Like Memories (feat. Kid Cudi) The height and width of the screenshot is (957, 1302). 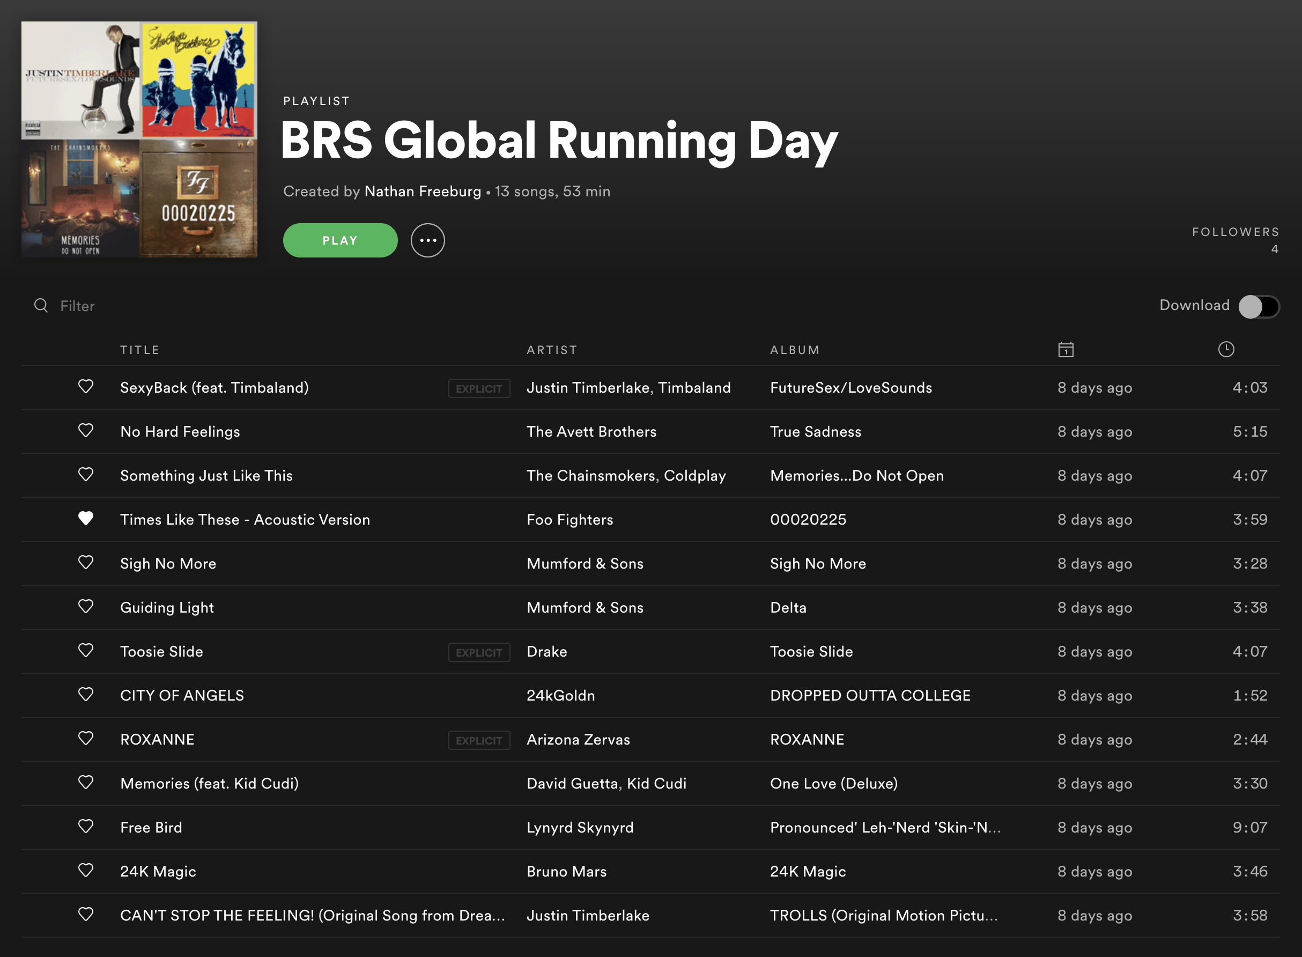coord(86,783)
